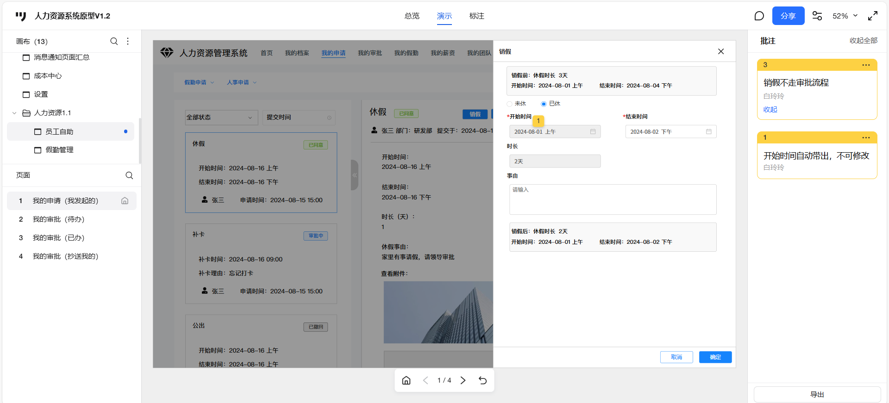The height and width of the screenshot is (403, 889).
Task: Go to the next page arrow
Action: pyautogui.click(x=463, y=380)
